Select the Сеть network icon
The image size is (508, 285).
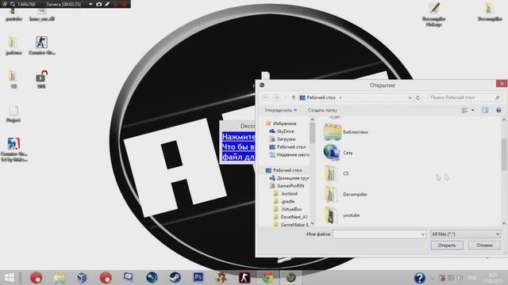point(331,153)
